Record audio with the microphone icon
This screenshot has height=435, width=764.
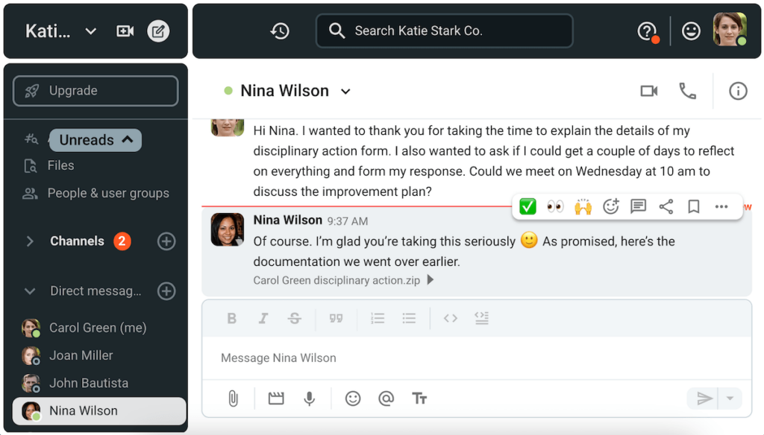[310, 399]
